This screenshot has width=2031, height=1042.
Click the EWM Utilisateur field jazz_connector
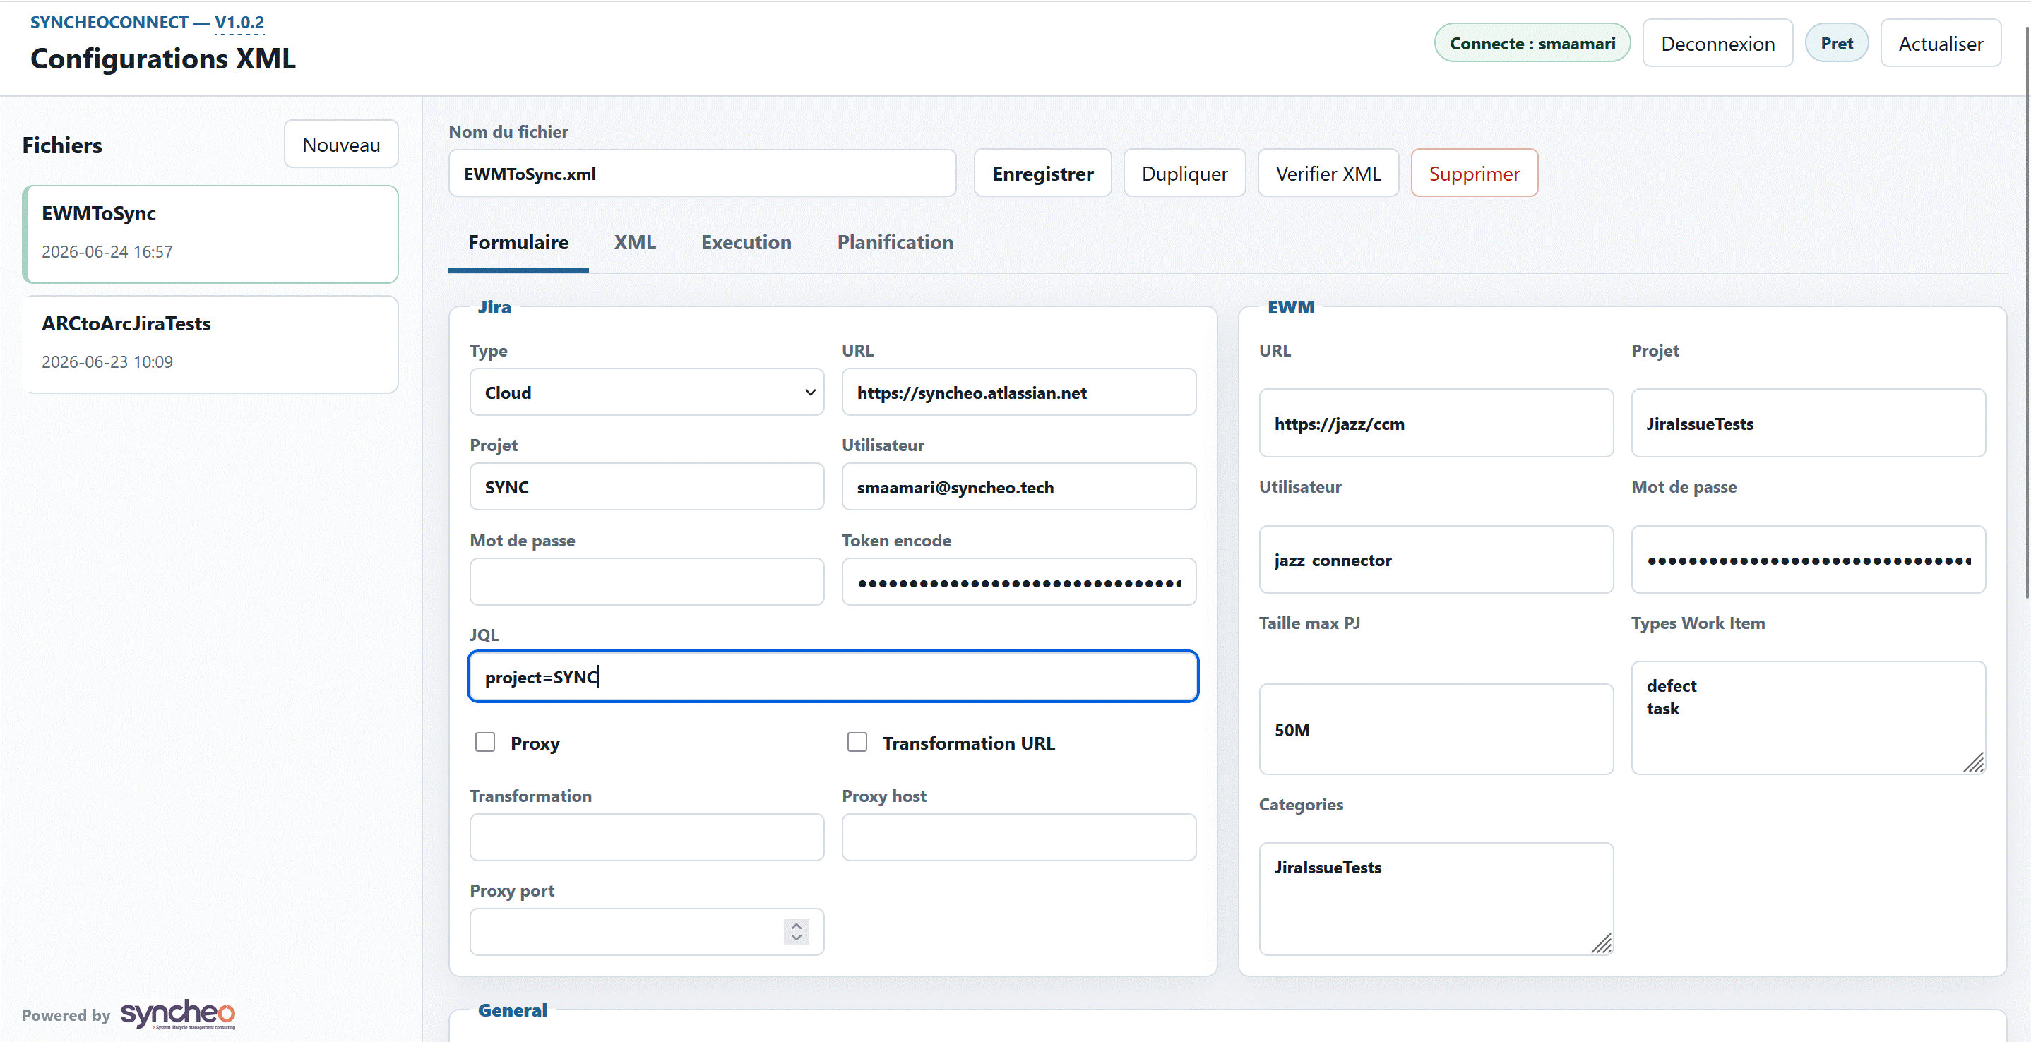(1436, 560)
